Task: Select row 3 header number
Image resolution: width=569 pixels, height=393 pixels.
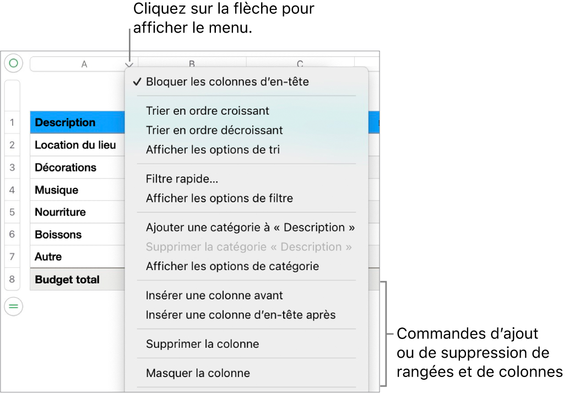Action: click(x=12, y=168)
